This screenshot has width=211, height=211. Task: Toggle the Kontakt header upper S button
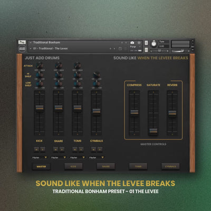[146, 43]
